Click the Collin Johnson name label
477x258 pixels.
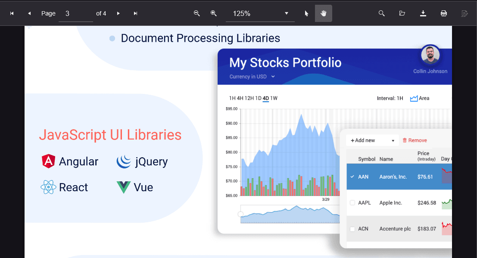tap(430, 71)
